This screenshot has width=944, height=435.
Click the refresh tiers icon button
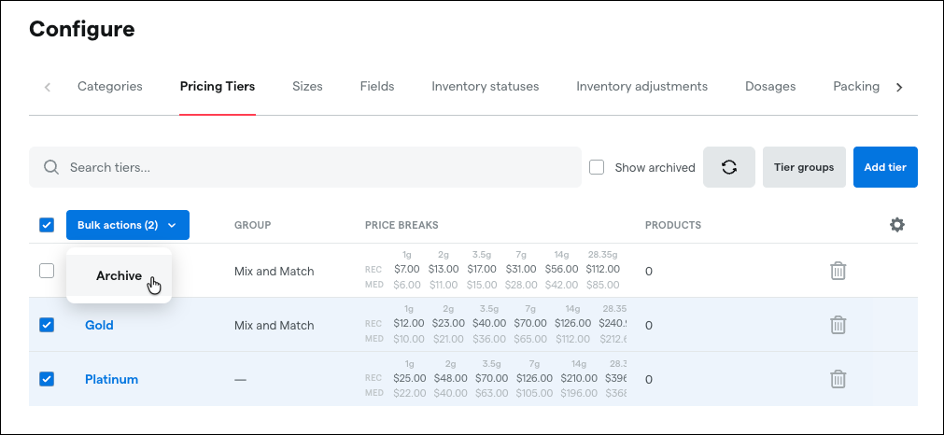pyautogui.click(x=729, y=167)
